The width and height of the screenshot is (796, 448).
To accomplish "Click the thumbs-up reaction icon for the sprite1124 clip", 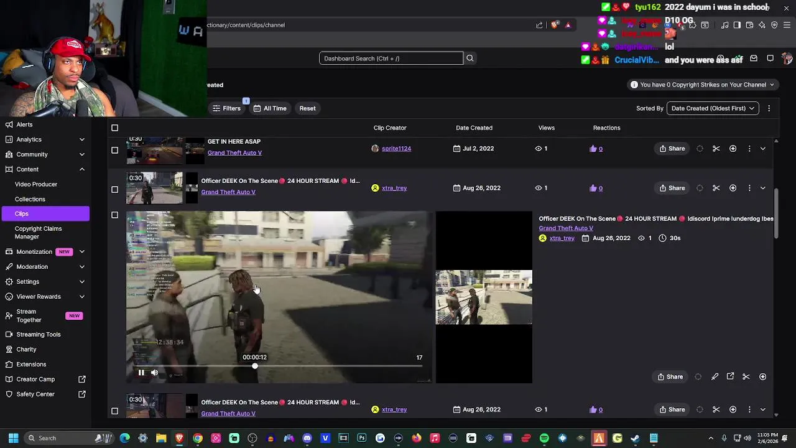I will click(593, 149).
